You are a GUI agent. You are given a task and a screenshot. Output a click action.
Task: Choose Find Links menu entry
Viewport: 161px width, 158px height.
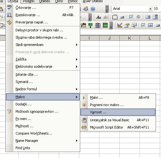pyautogui.click(x=43, y=148)
